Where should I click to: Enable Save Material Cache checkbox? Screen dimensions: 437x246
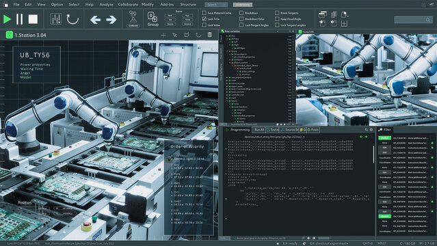204,13
